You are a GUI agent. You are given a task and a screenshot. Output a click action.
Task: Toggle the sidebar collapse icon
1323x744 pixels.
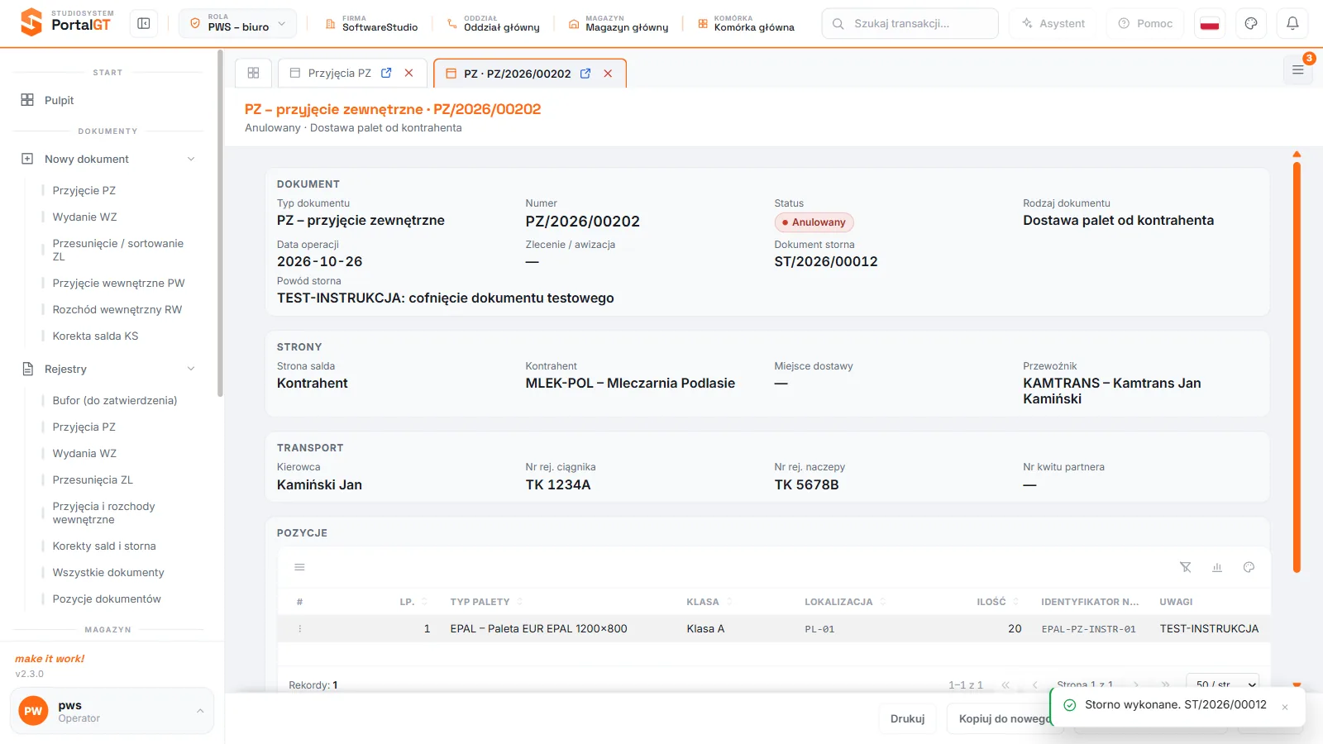coord(144,24)
